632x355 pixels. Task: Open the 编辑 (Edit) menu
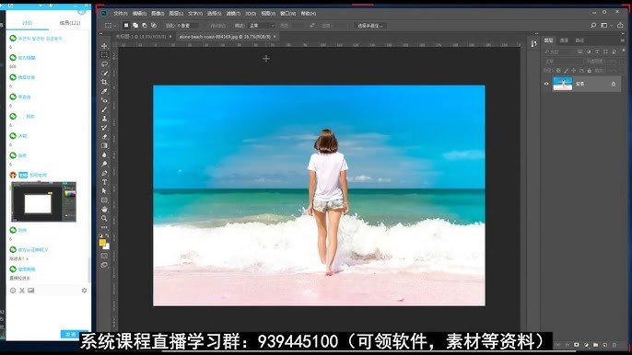(139, 13)
